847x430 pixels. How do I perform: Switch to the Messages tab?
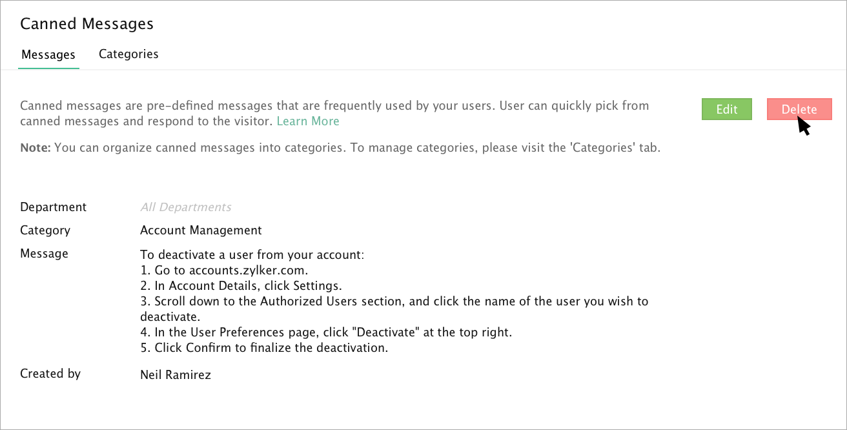click(48, 55)
